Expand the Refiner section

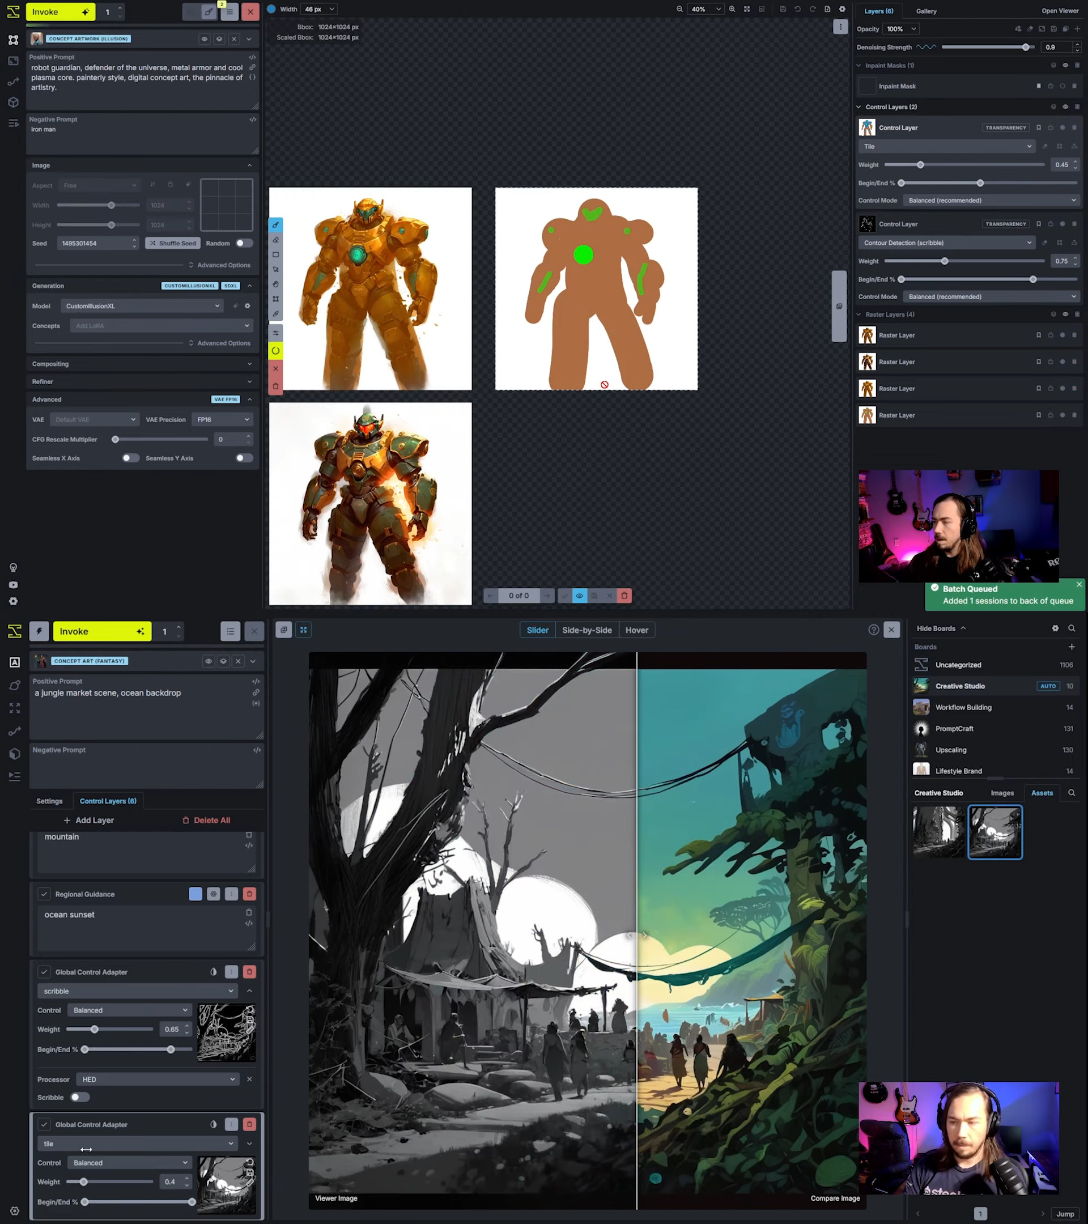(142, 382)
